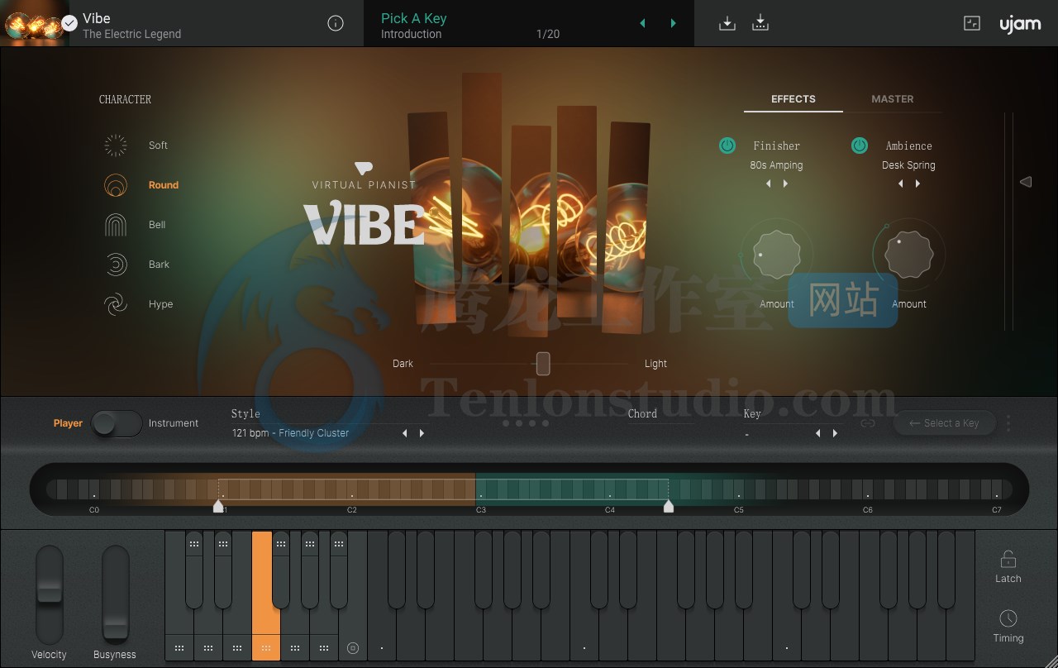
Task: Click the Chord display label
Action: pyautogui.click(x=642, y=413)
